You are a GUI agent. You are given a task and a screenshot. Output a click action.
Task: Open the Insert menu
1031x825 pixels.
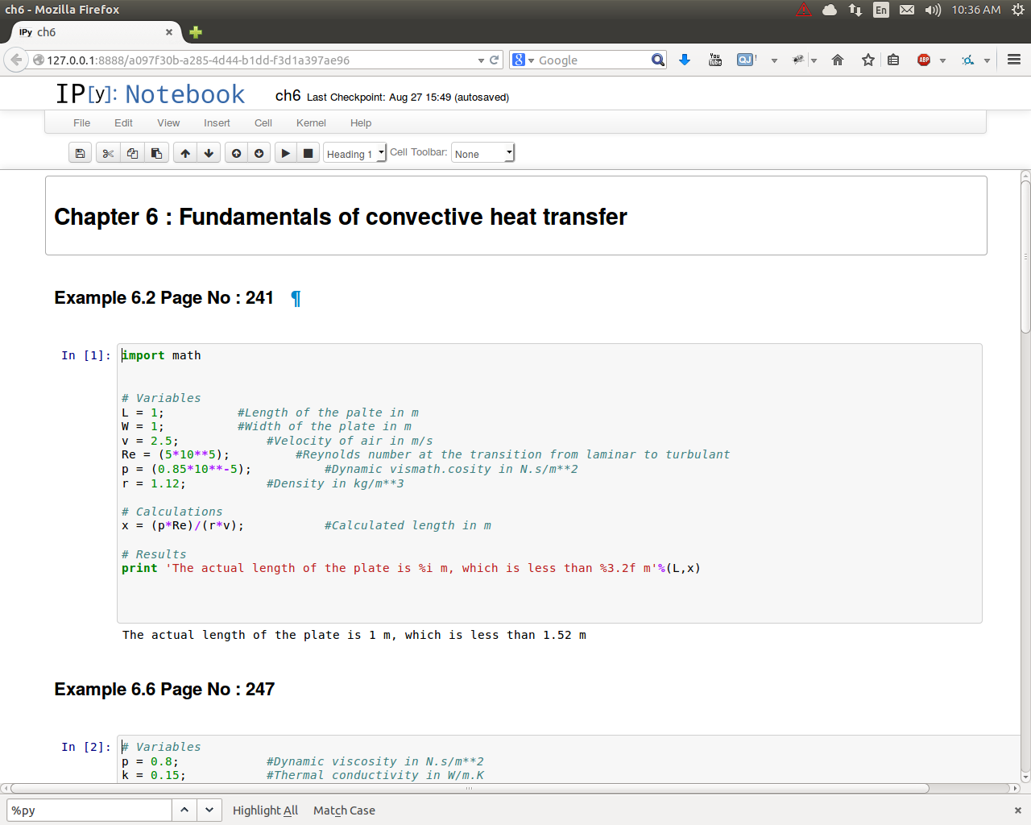pos(217,123)
